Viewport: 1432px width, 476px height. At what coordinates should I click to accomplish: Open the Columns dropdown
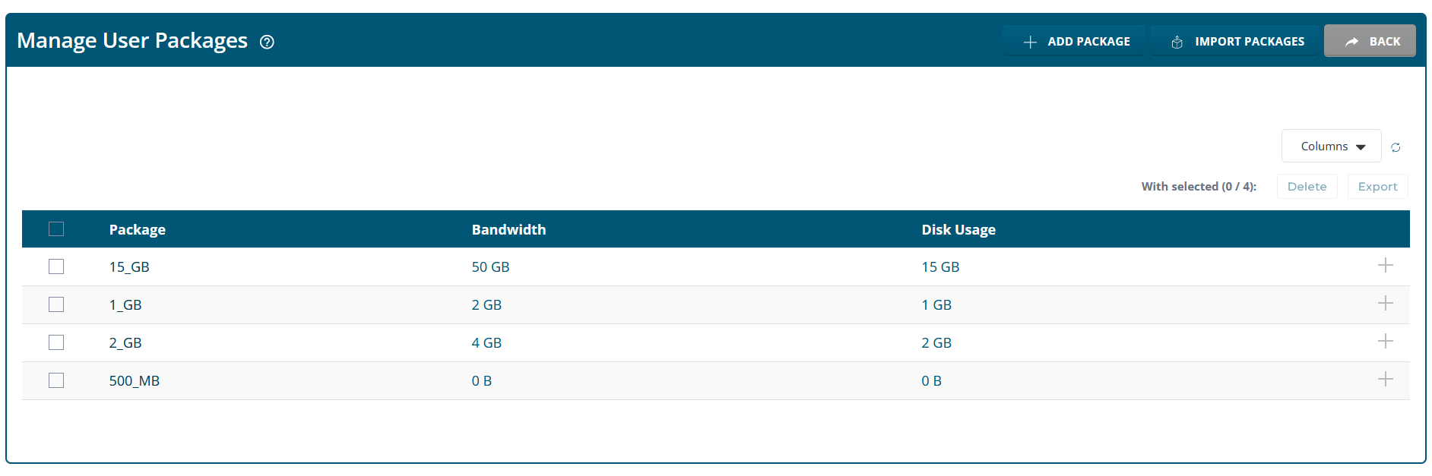tap(1331, 146)
